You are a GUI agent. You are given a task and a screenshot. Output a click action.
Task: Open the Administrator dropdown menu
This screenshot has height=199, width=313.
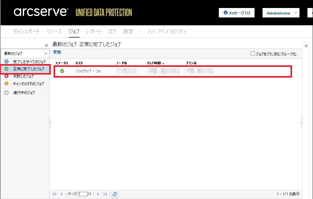281,13
